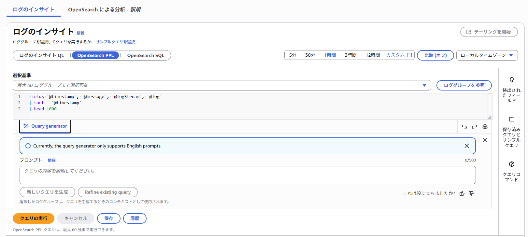Start tailing with テーリングを開始
The image size is (528, 237).
489,32
